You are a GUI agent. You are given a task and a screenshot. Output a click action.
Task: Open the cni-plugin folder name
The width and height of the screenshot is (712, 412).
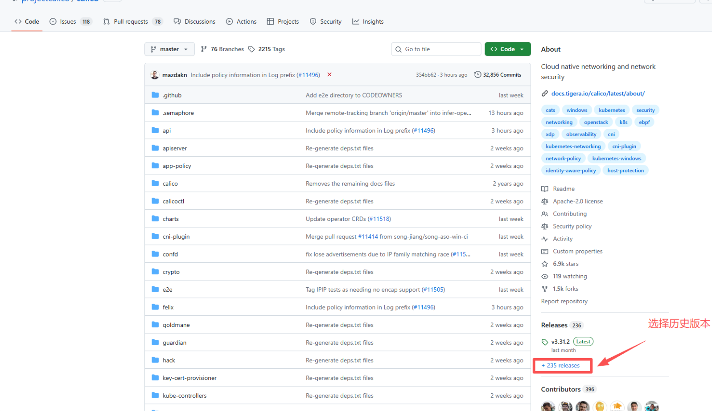176,237
